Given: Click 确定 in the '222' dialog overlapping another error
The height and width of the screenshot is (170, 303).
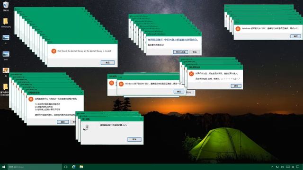Looking at the screenshot, I should pyautogui.click(x=179, y=91).
